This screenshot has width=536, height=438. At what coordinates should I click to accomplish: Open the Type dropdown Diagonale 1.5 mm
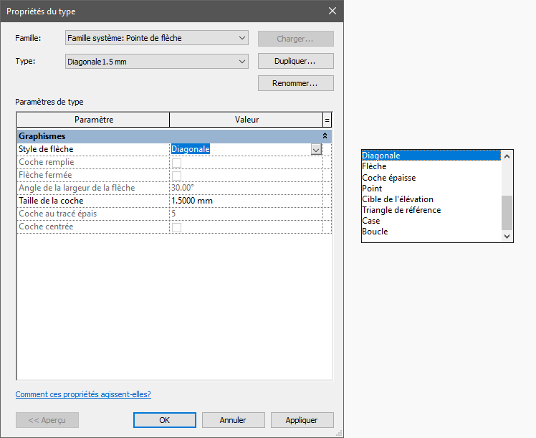[x=156, y=62]
